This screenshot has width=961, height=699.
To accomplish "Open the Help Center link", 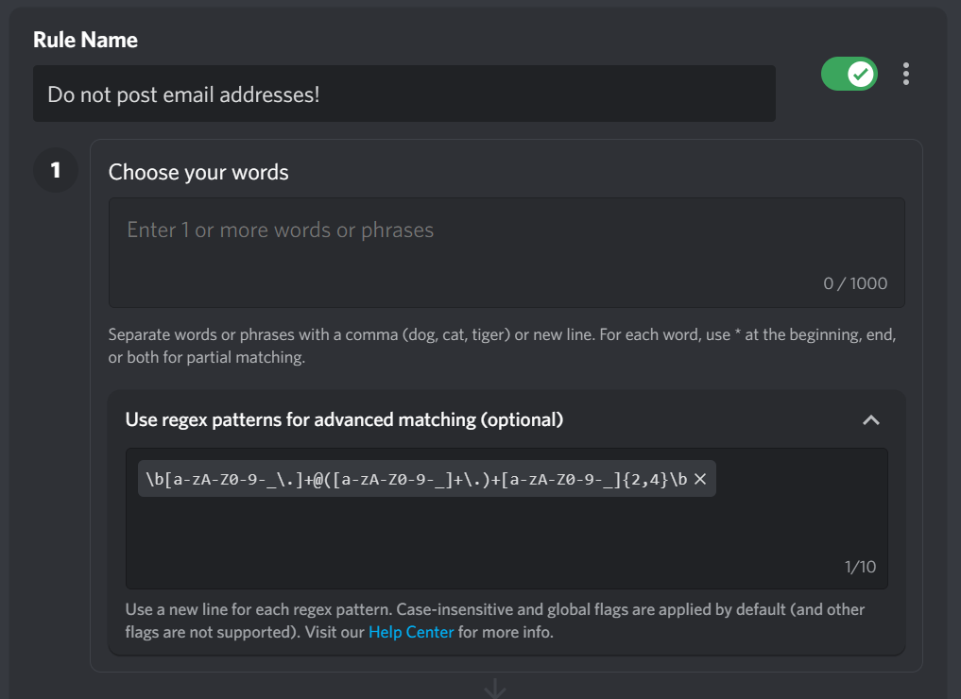I will click(411, 631).
